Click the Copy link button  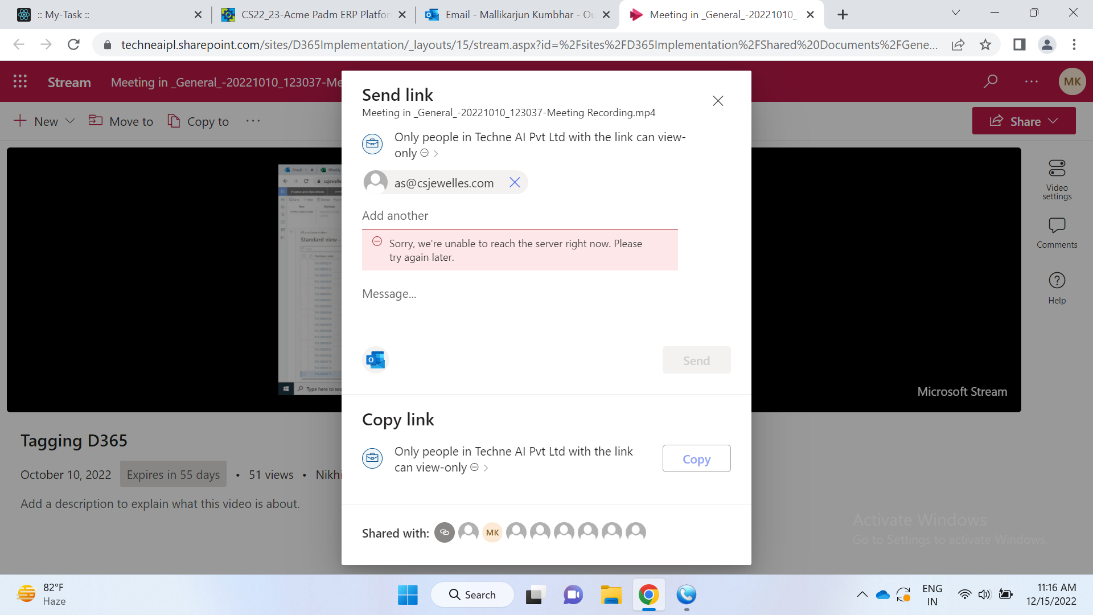pyautogui.click(x=696, y=459)
